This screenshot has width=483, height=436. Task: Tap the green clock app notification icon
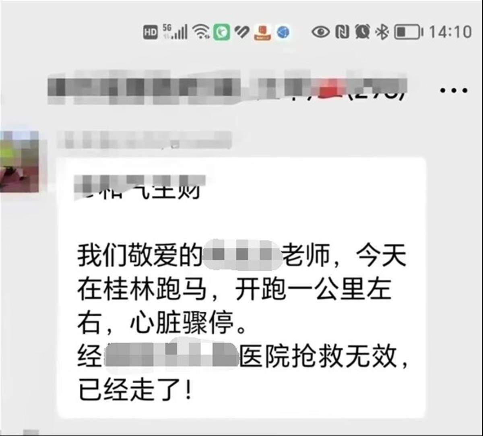pos(222,32)
